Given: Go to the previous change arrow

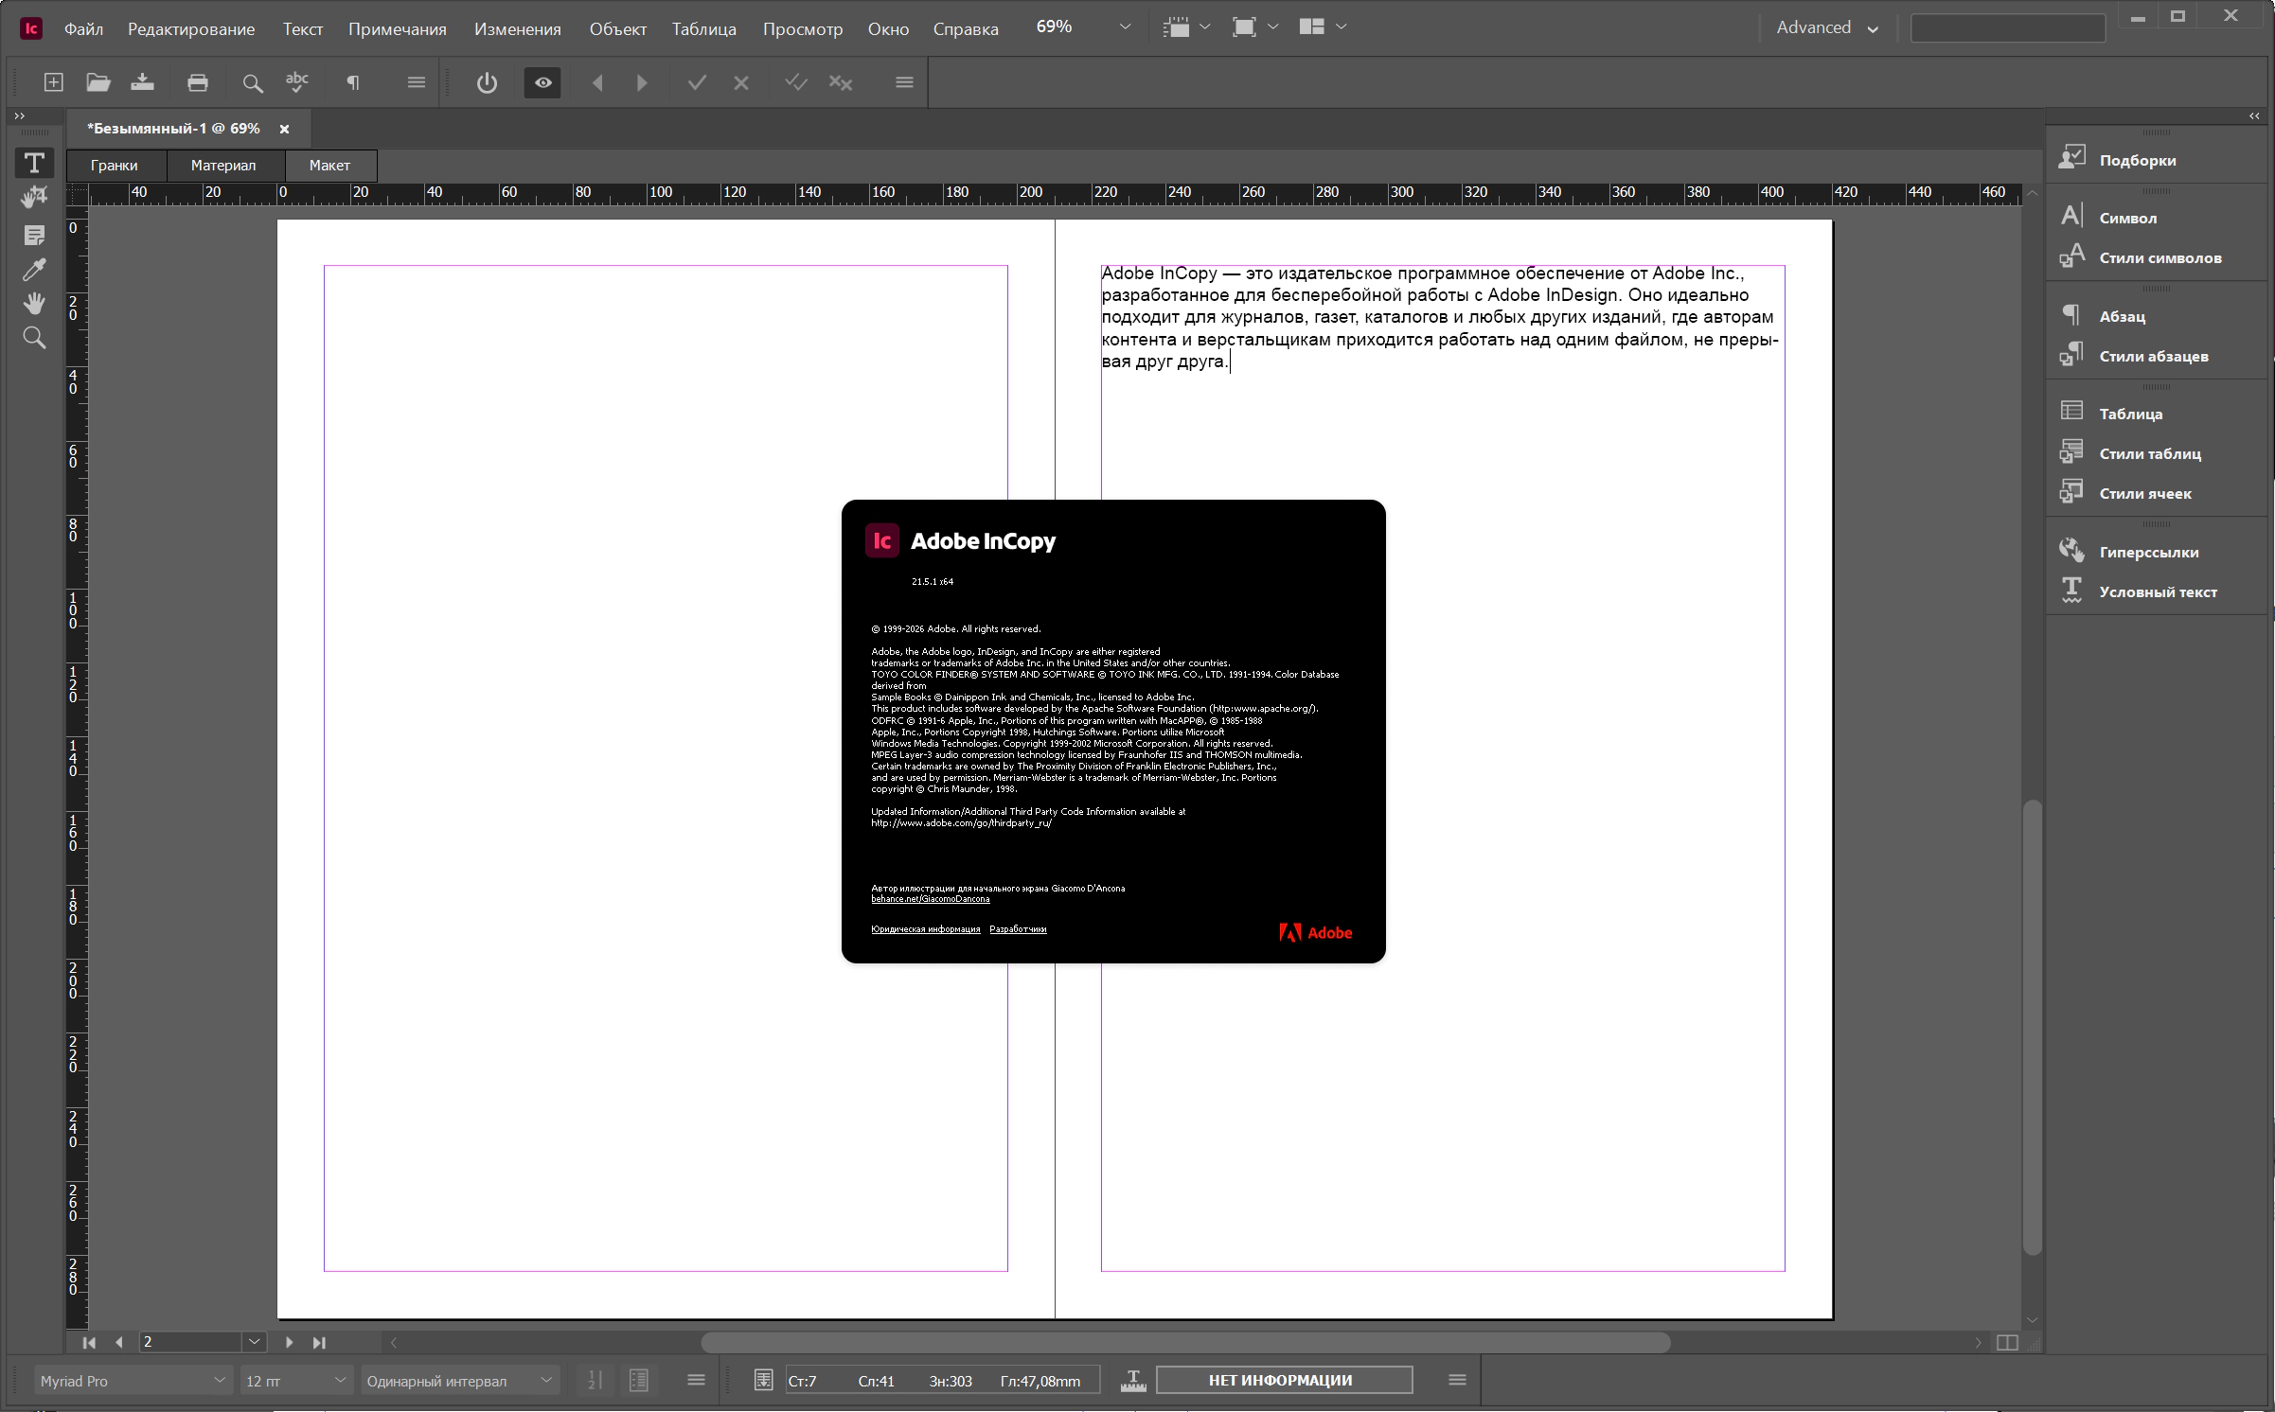Looking at the screenshot, I should [597, 83].
